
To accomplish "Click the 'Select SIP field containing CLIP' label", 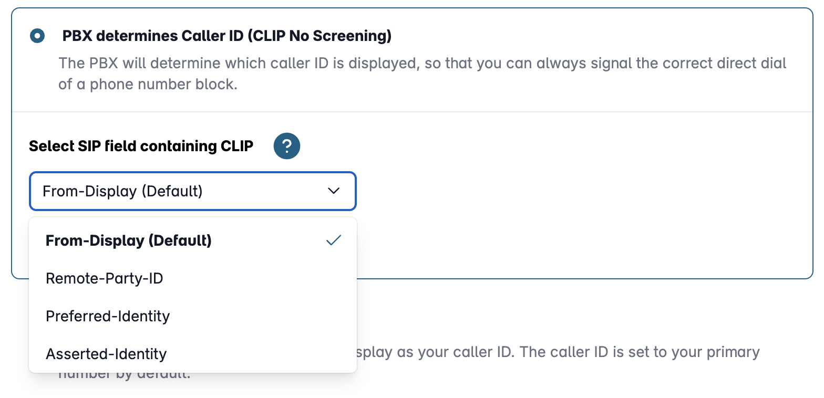I will pyautogui.click(x=141, y=146).
